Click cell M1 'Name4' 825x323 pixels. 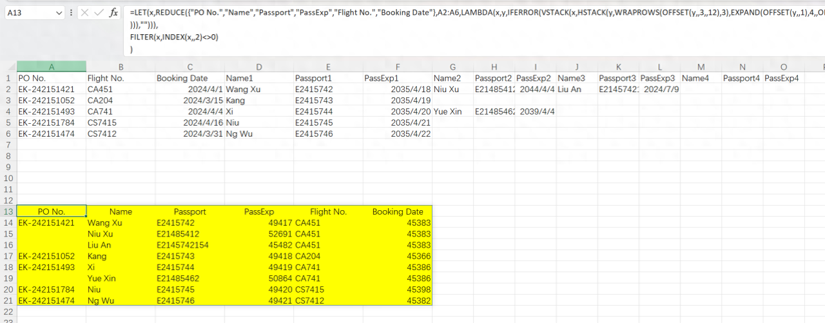(x=701, y=78)
